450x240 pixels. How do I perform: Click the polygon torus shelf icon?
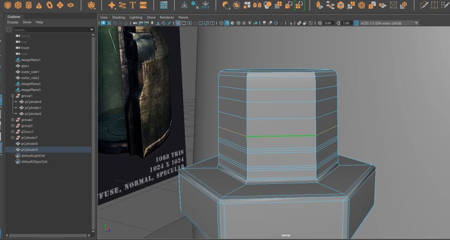50,5
